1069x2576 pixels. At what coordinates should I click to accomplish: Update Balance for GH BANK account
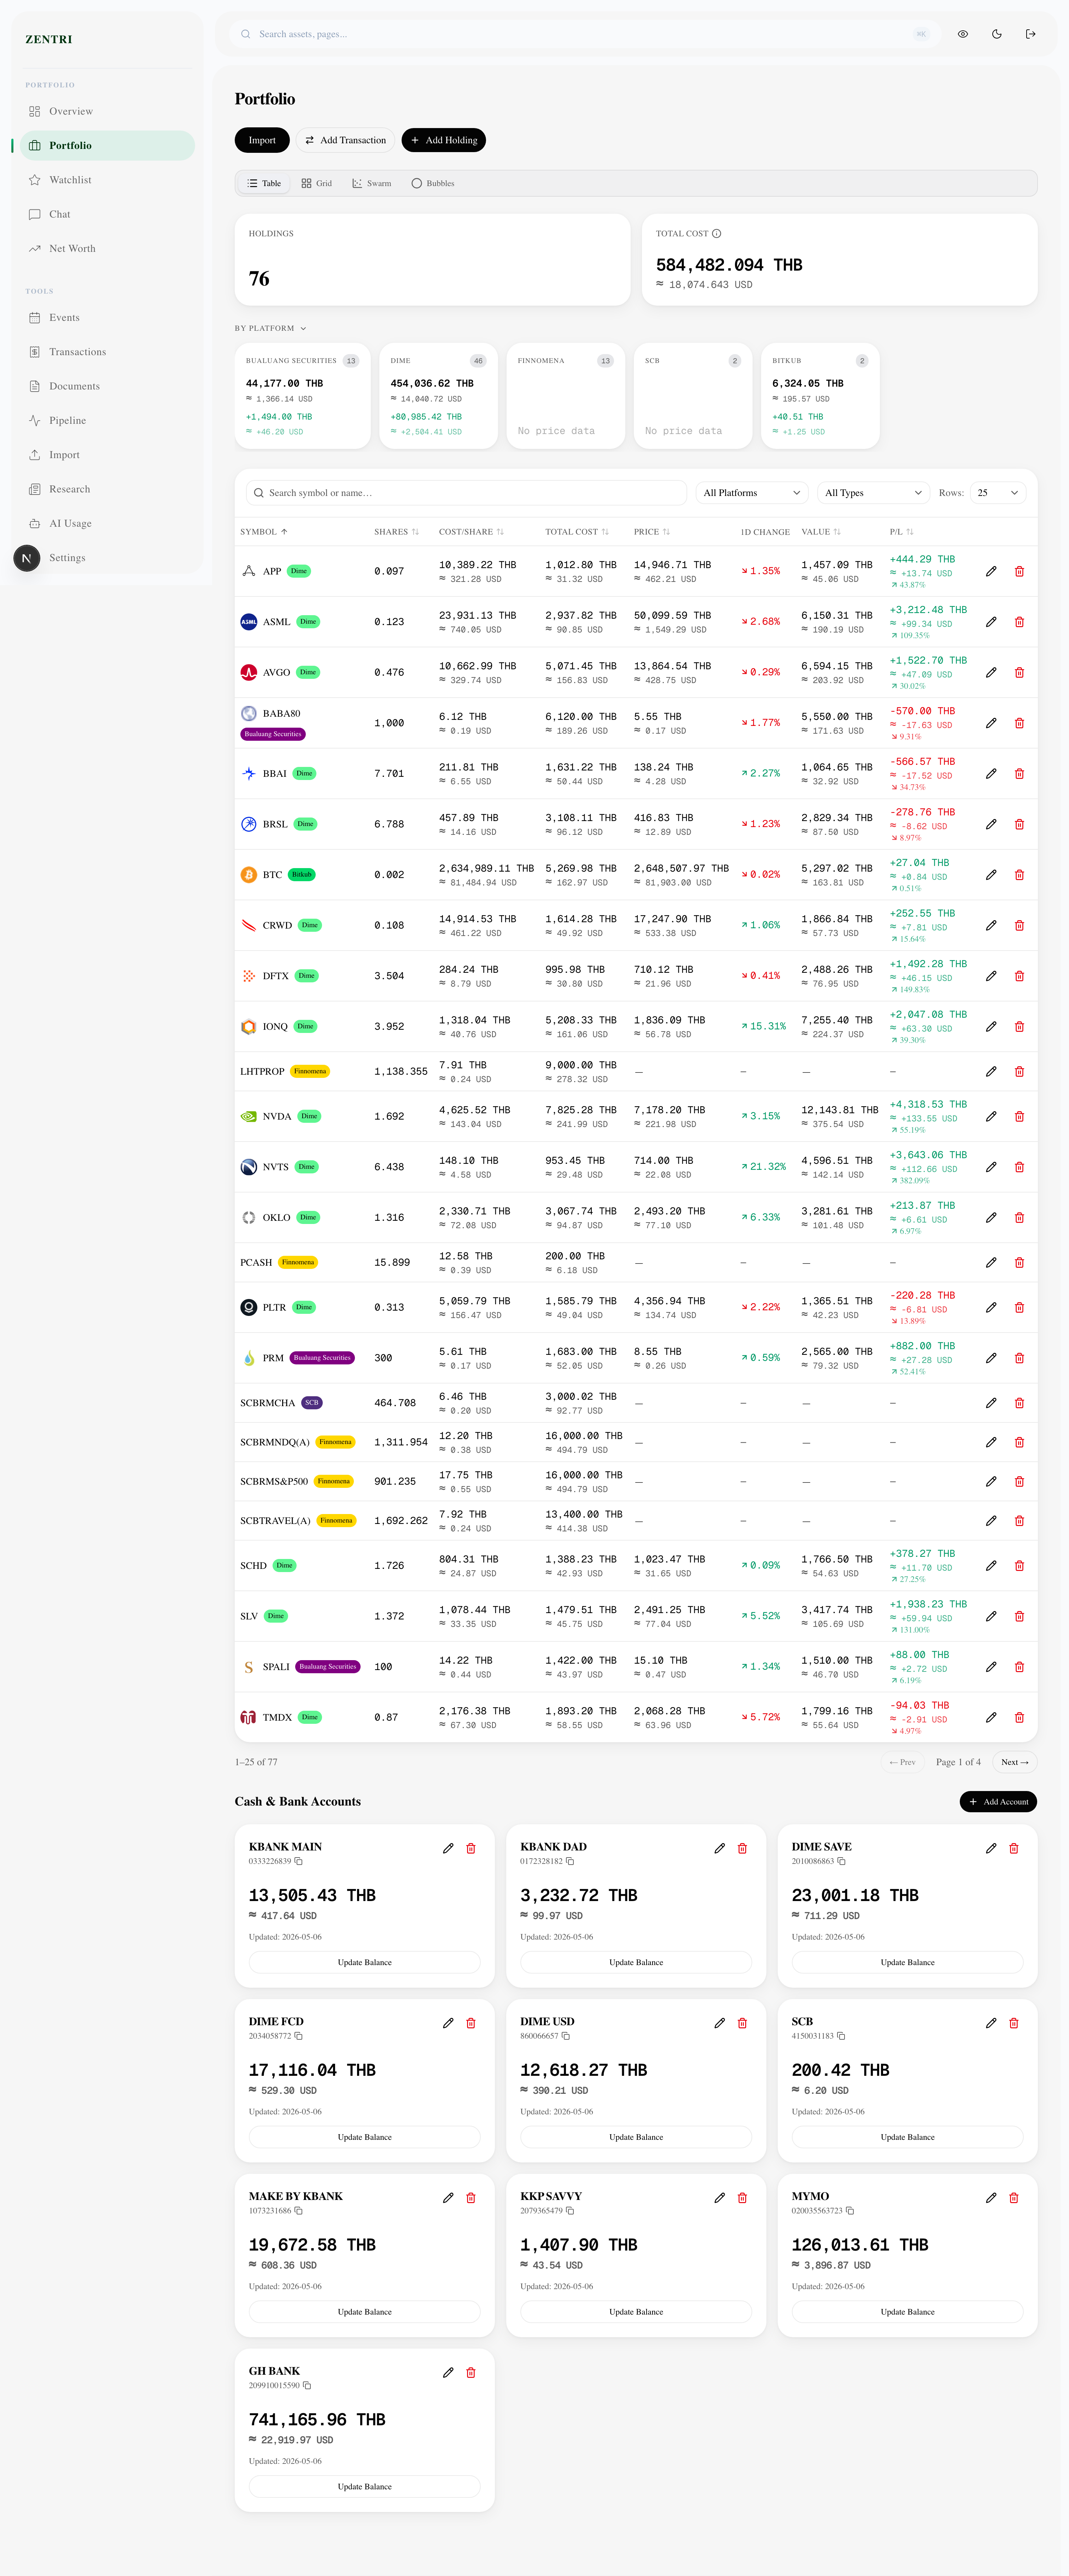point(365,2487)
